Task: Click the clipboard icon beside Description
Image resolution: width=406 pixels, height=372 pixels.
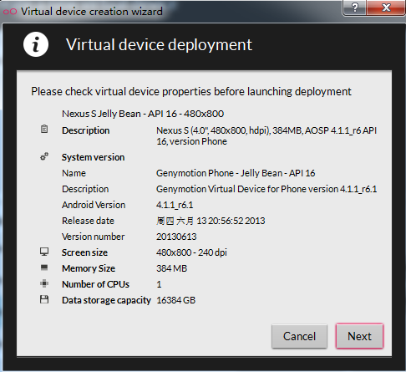Action: point(44,129)
